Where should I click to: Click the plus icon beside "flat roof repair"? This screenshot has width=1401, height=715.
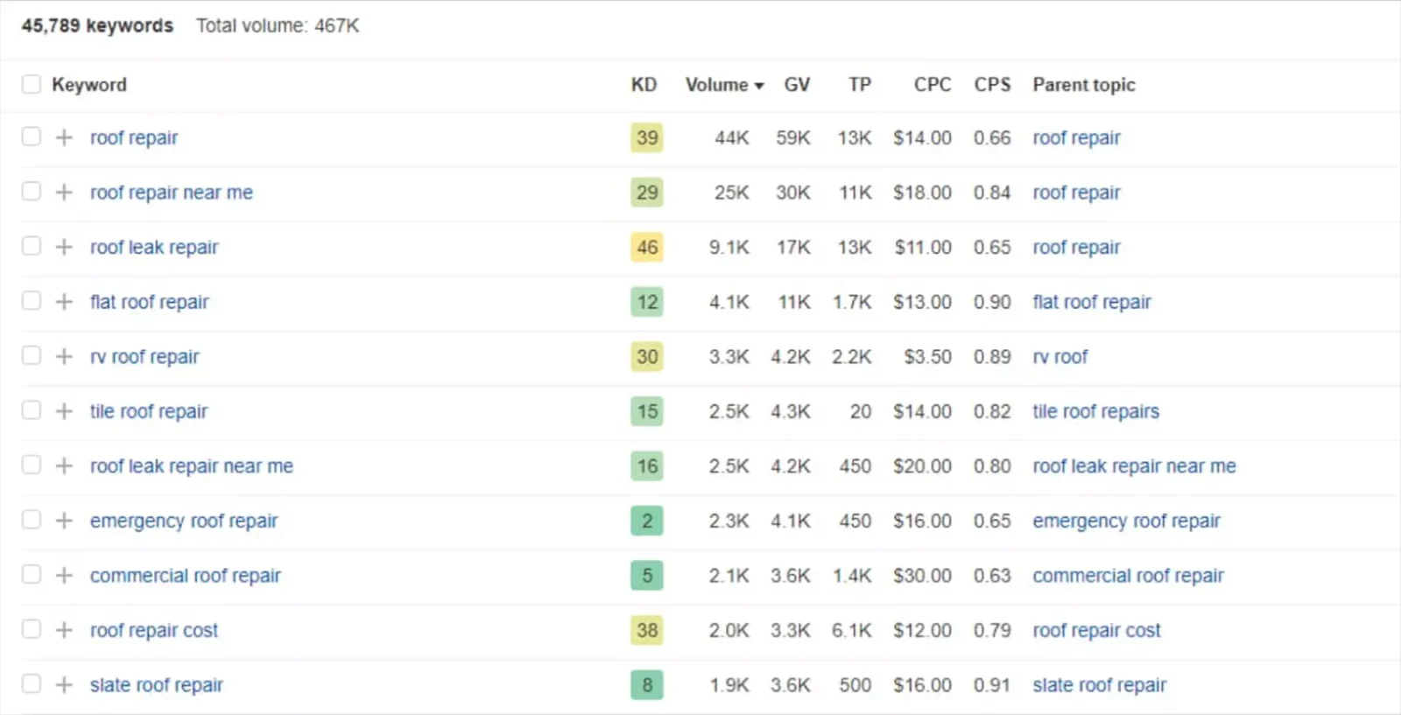63,301
